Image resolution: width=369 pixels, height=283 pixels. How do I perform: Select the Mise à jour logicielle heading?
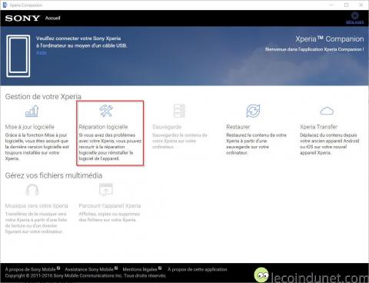[x=30, y=127]
